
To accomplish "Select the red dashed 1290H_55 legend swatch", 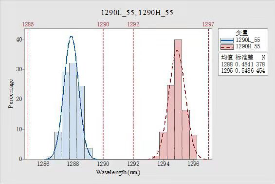I will (x=227, y=47).
